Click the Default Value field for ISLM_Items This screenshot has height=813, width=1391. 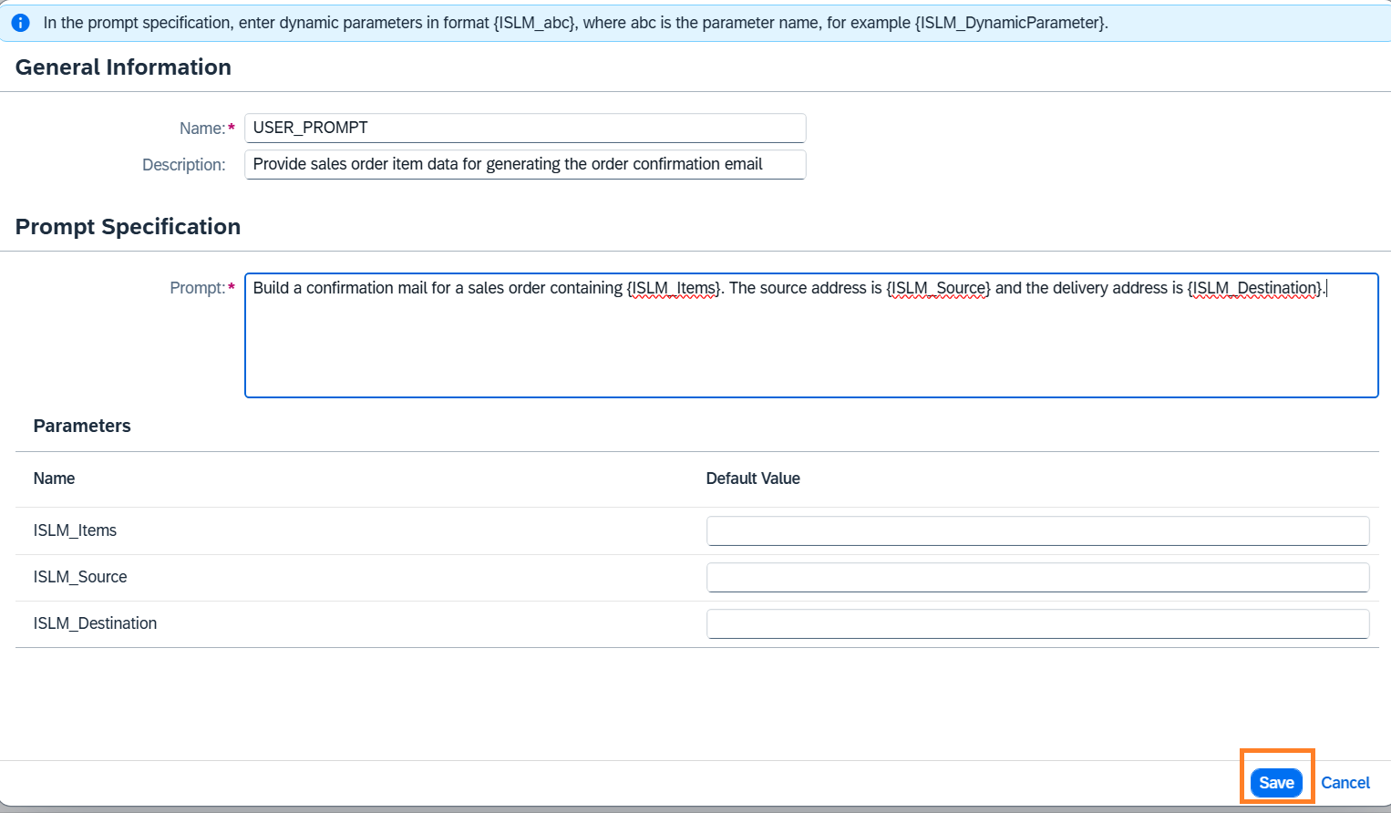tap(1037, 530)
